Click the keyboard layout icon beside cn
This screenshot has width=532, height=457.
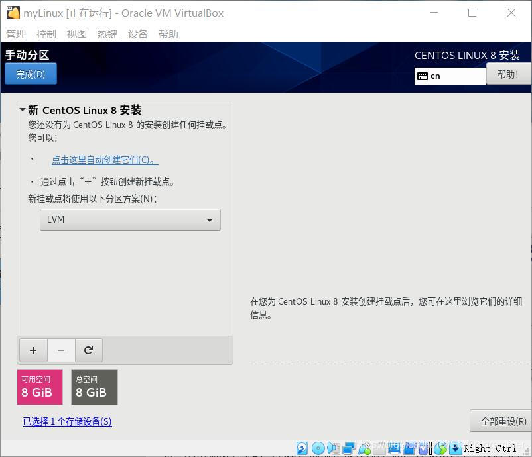pyautogui.click(x=423, y=76)
